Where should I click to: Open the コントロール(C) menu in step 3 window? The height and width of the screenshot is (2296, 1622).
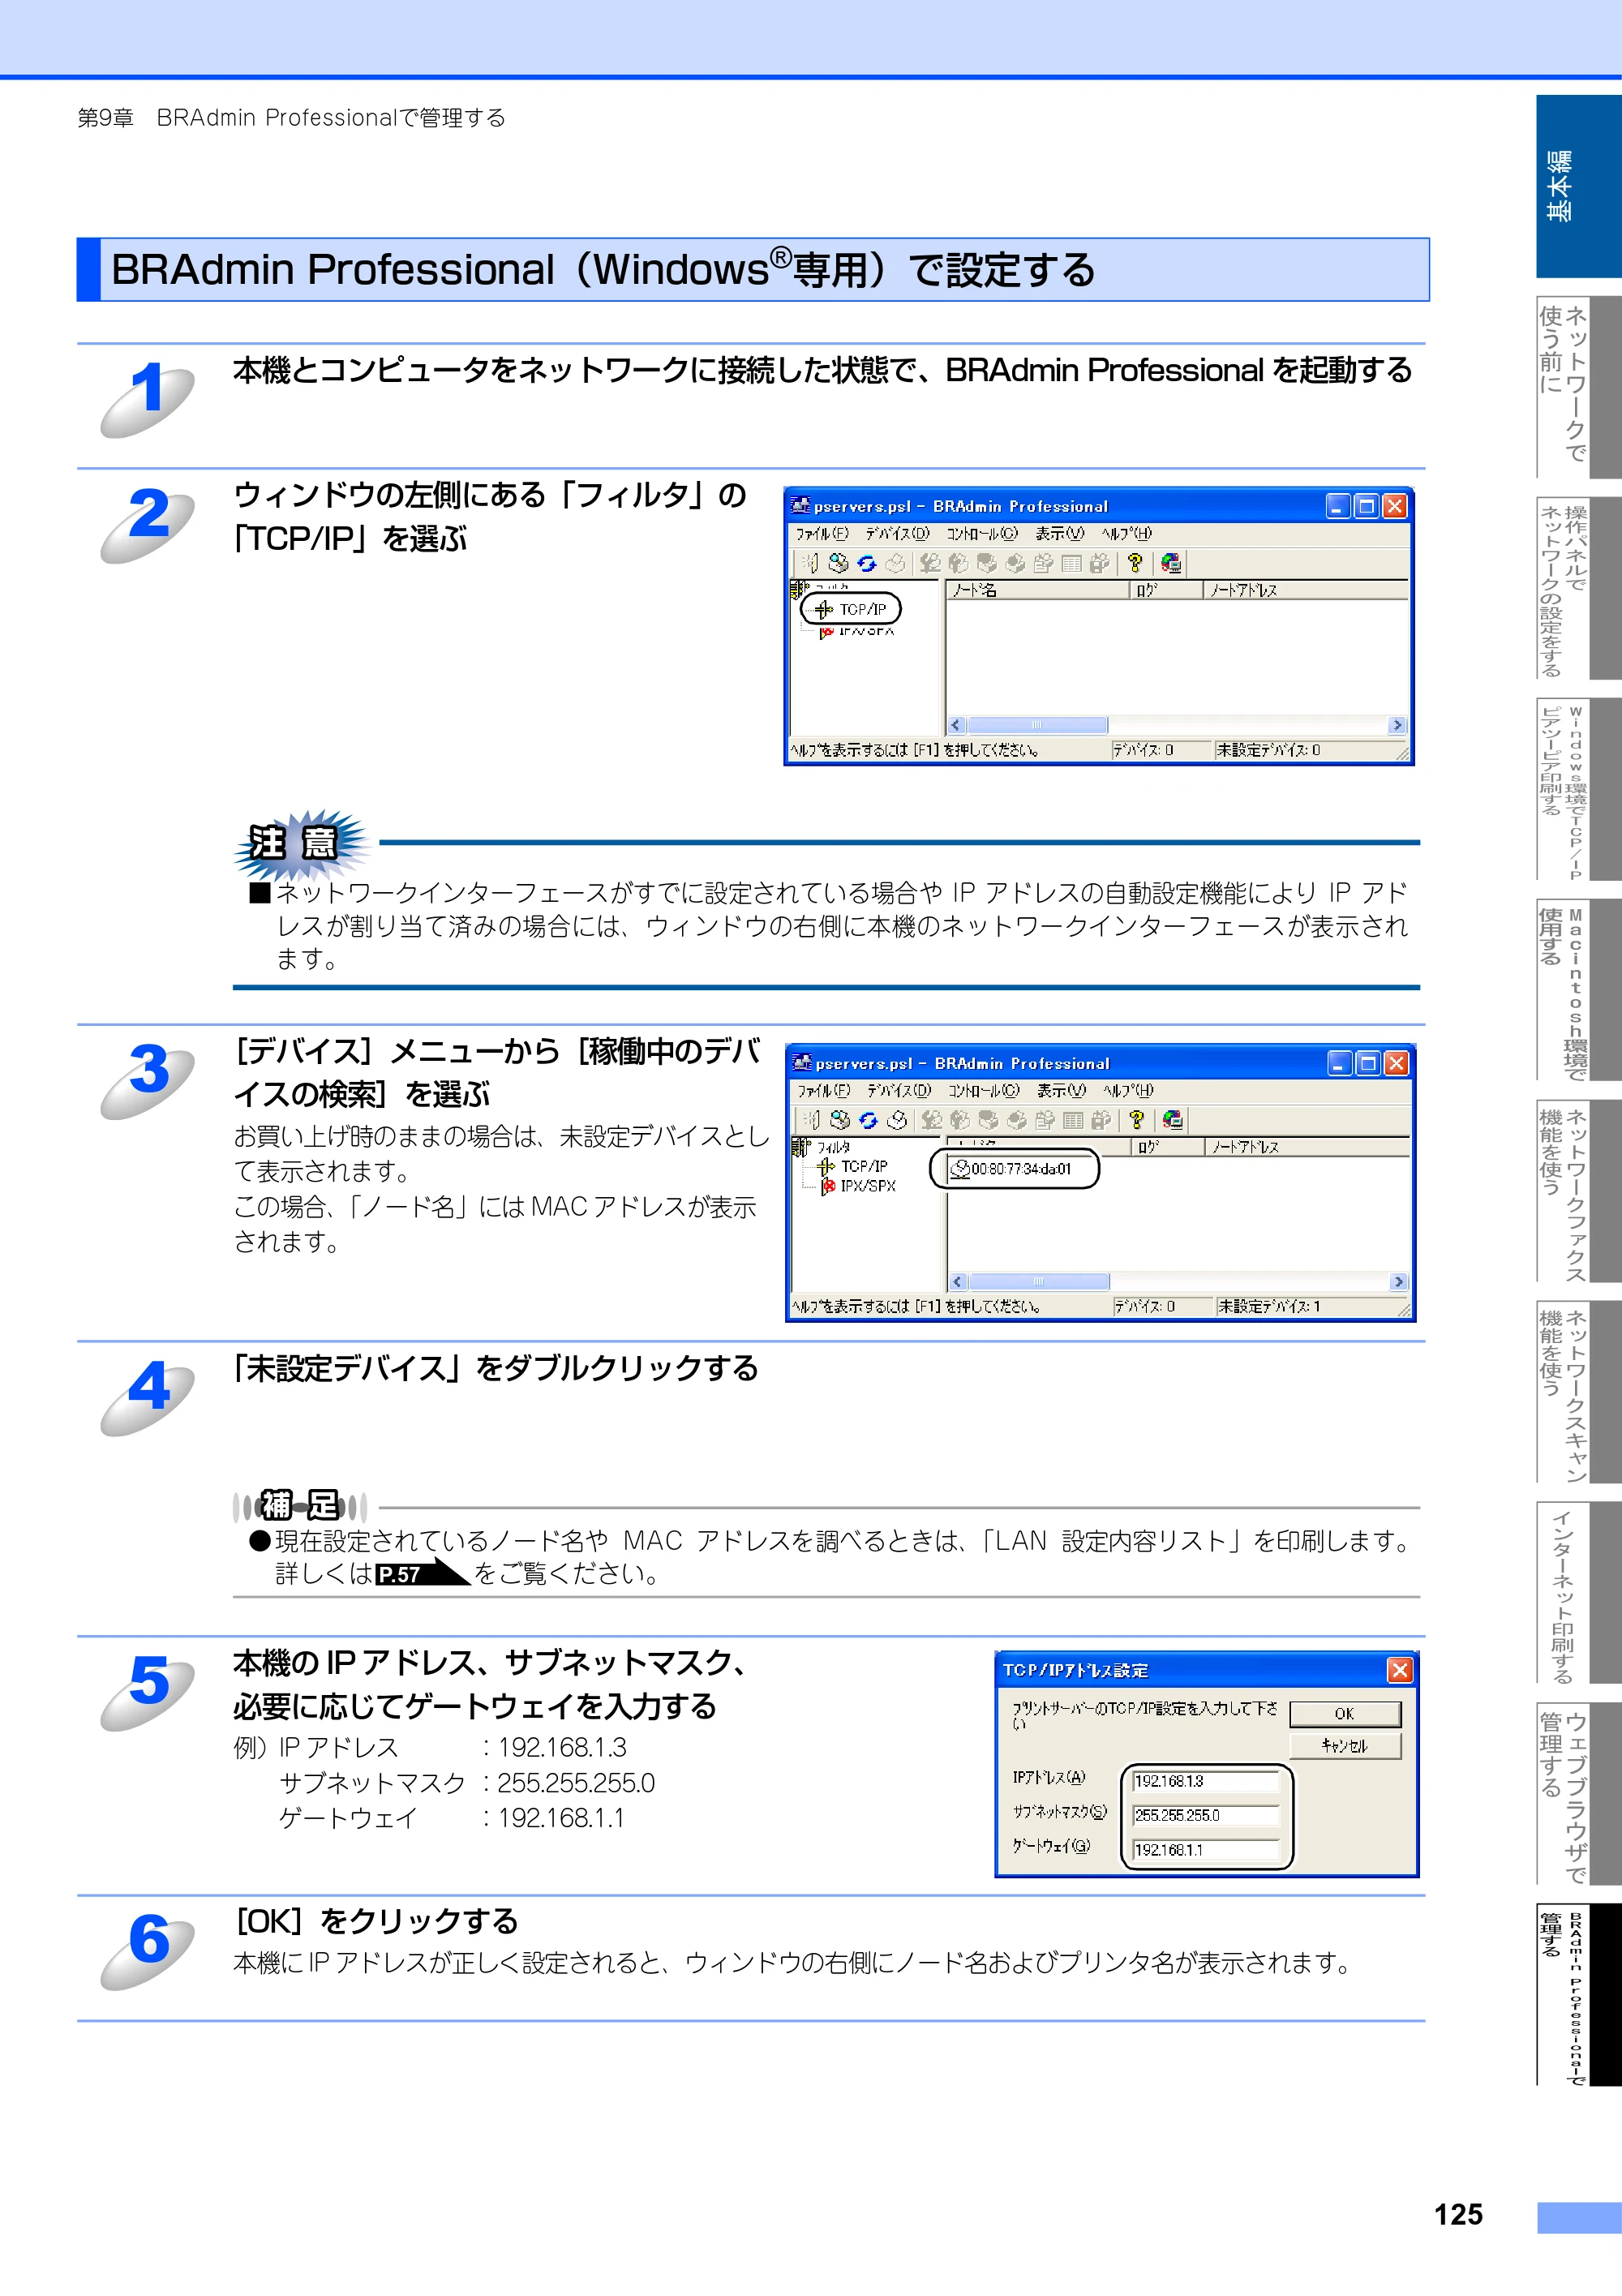pyautogui.click(x=984, y=1091)
